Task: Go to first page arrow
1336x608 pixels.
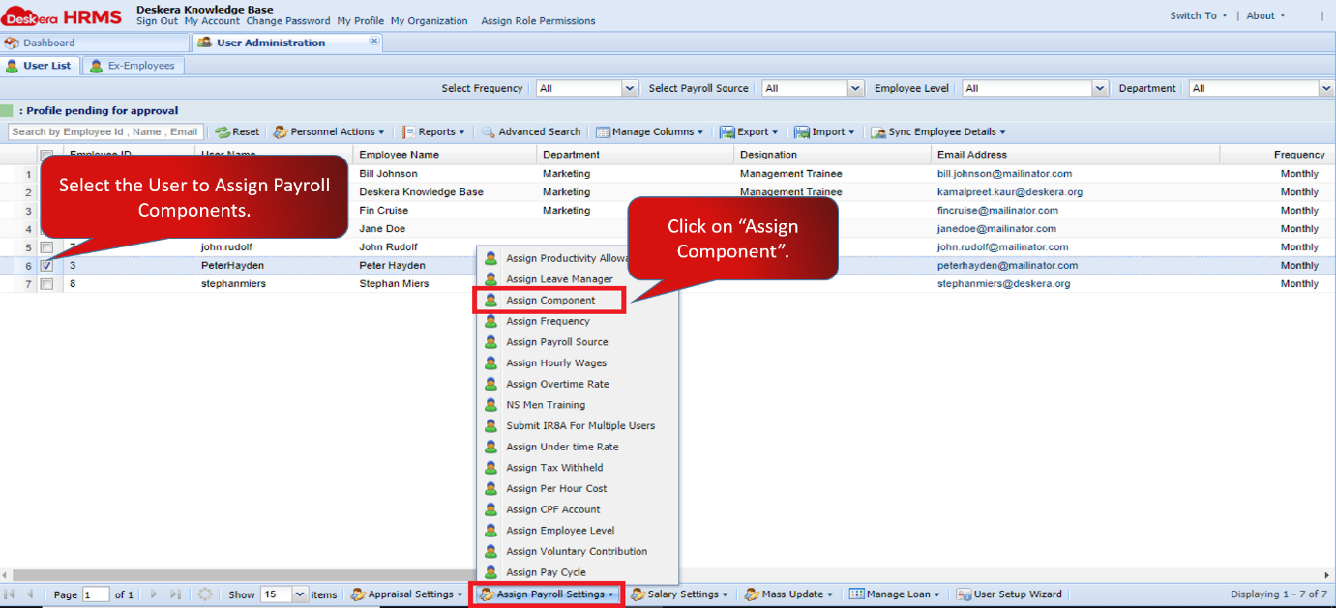Action: 10,594
